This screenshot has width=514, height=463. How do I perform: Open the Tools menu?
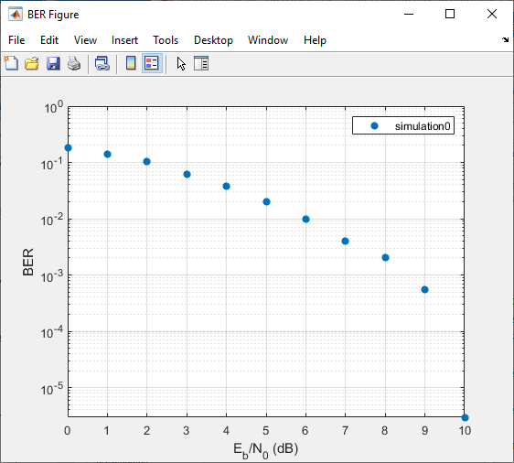pyautogui.click(x=166, y=40)
